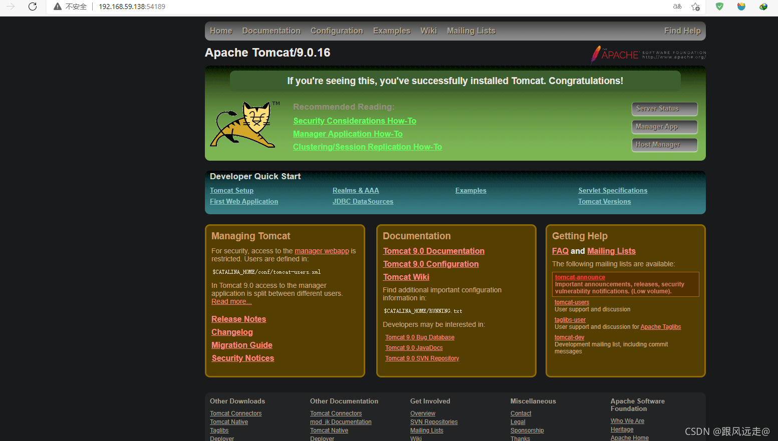Open Tomcat 9.0 Bug Database link

click(x=420, y=337)
